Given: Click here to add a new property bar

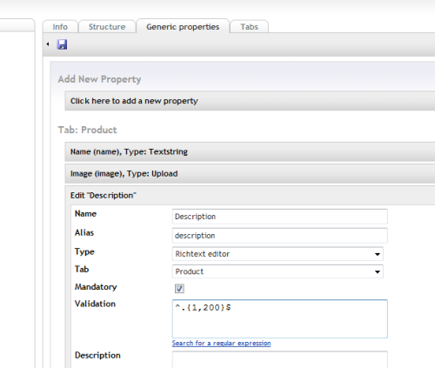Looking at the screenshot, I should [x=250, y=101].
